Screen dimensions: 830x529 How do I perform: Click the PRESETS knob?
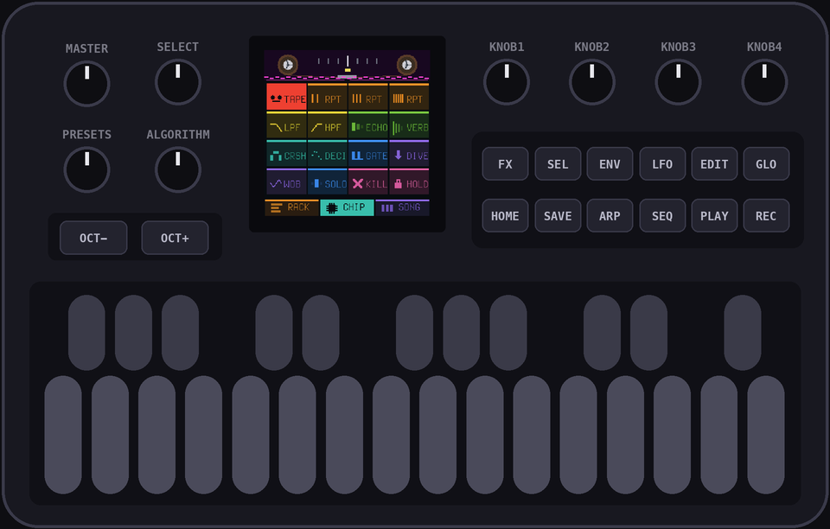pyautogui.click(x=86, y=169)
